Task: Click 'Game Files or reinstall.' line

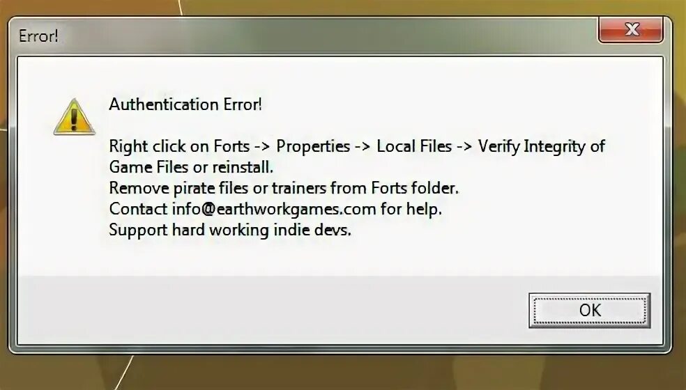Action: coord(191,167)
